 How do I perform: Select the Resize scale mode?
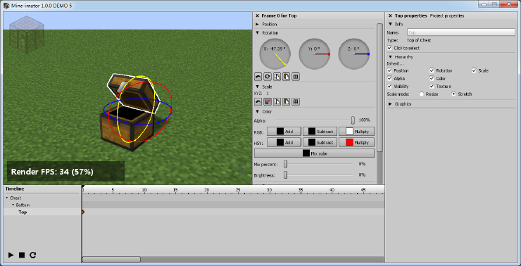[x=421, y=94]
